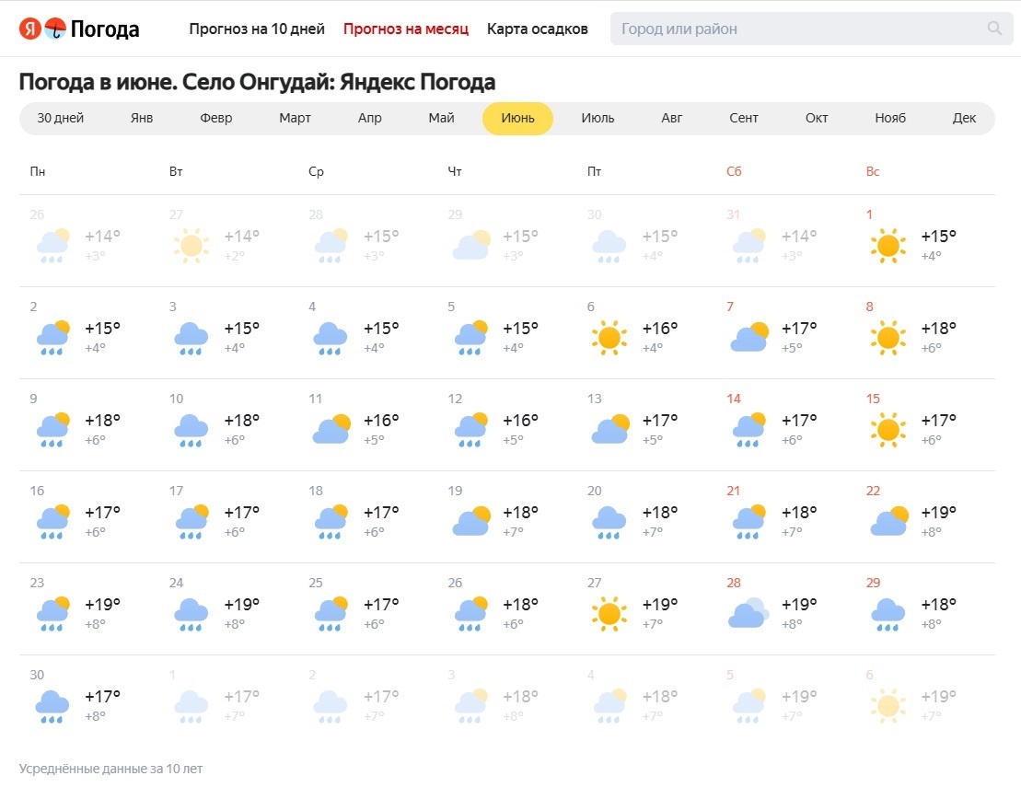The image size is (1021, 799).
Task: Click the Вс weekday header
Action: click(873, 171)
